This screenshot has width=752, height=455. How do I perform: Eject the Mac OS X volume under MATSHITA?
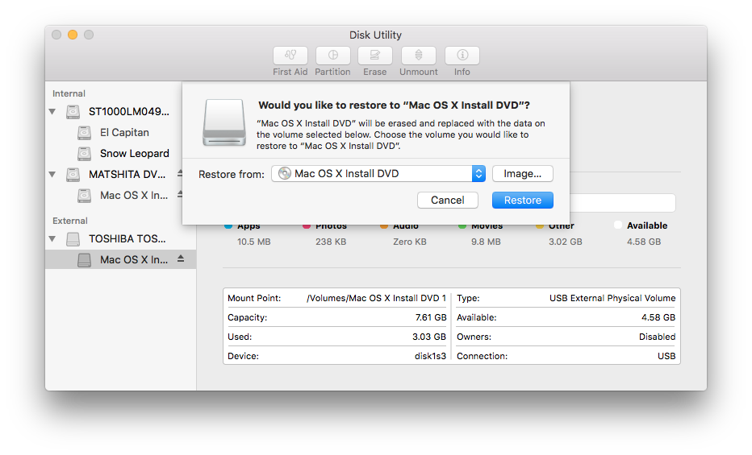(180, 194)
